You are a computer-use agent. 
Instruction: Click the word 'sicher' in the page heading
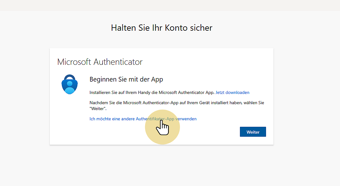point(201,28)
